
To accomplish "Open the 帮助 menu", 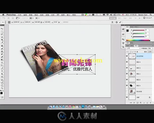I will coord(74,15).
